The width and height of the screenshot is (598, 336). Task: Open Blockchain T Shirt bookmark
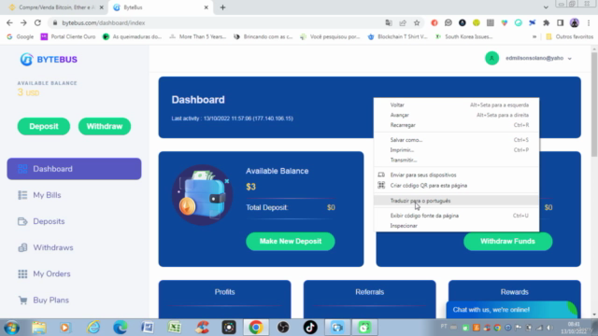(x=398, y=36)
